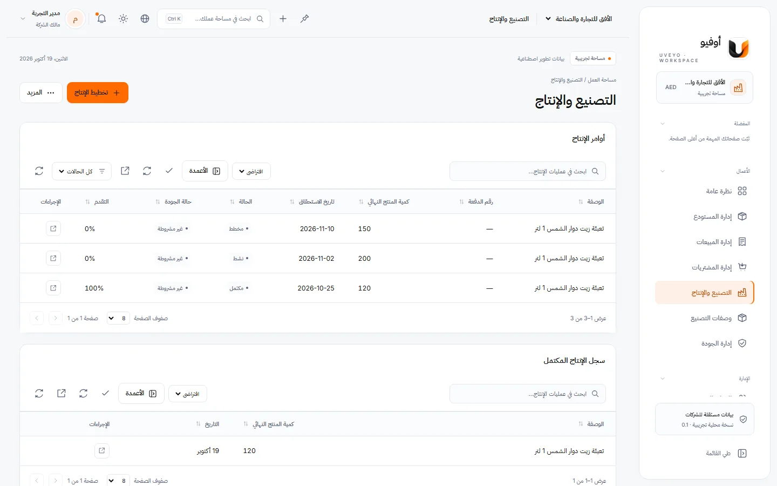Focus the search field in أوامر الإنتاج
The width and height of the screenshot is (777, 486).
pyautogui.click(x=528, y=171)
